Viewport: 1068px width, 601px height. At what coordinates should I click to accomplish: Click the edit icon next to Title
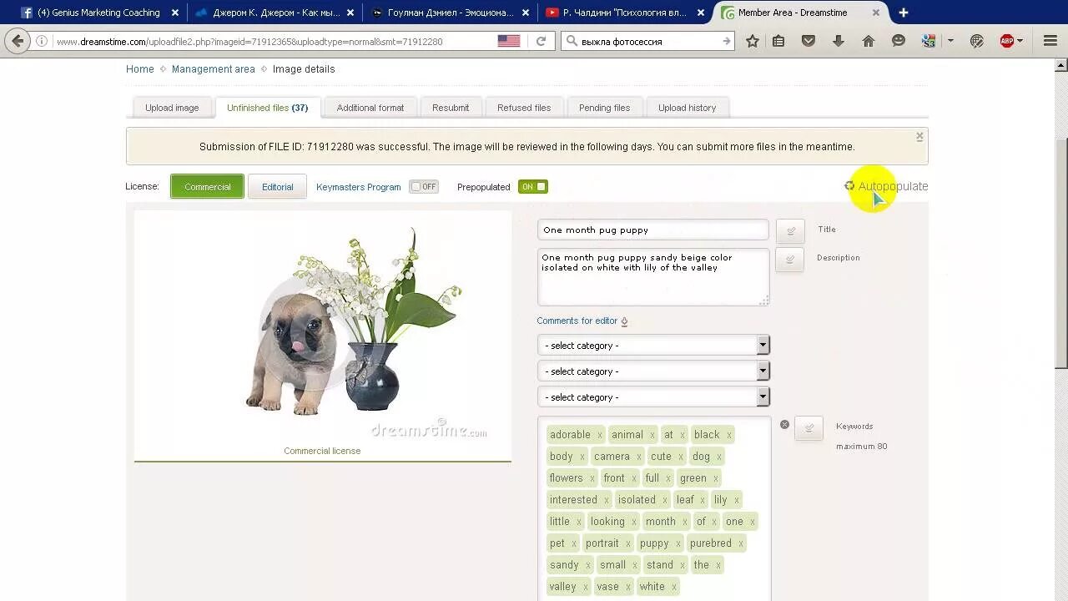790,230
